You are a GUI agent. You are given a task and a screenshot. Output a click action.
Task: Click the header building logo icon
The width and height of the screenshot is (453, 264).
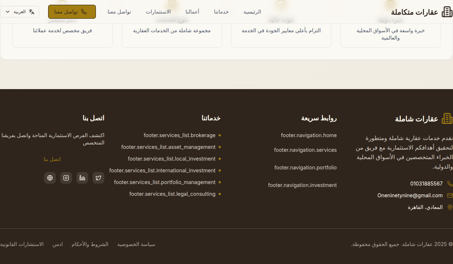(447, 12)
